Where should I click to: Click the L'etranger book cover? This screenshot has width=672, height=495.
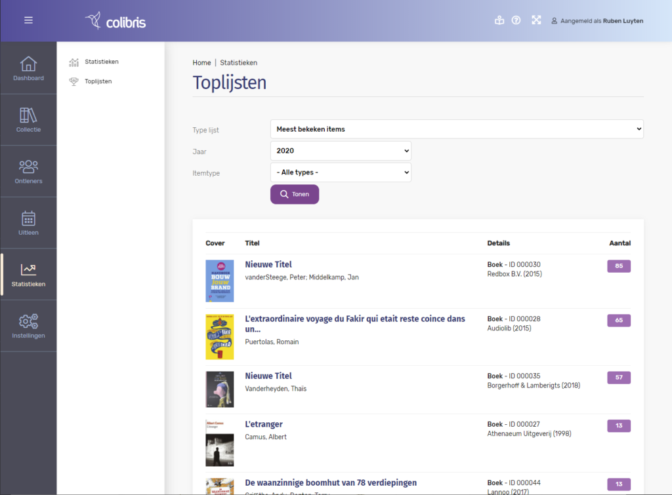click(x=219, y=443)
